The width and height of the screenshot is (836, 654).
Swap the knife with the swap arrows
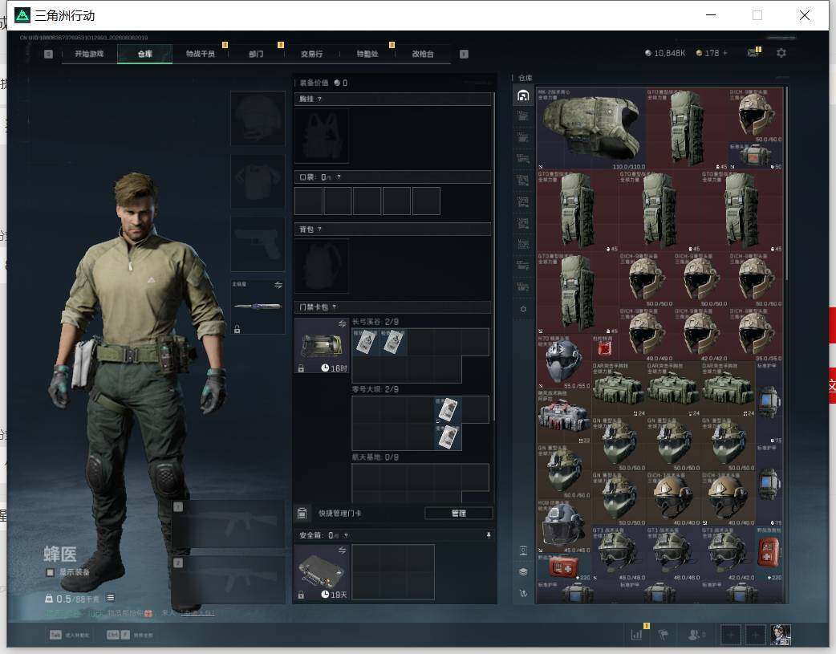pyautogui.click(x=278, y=285)
